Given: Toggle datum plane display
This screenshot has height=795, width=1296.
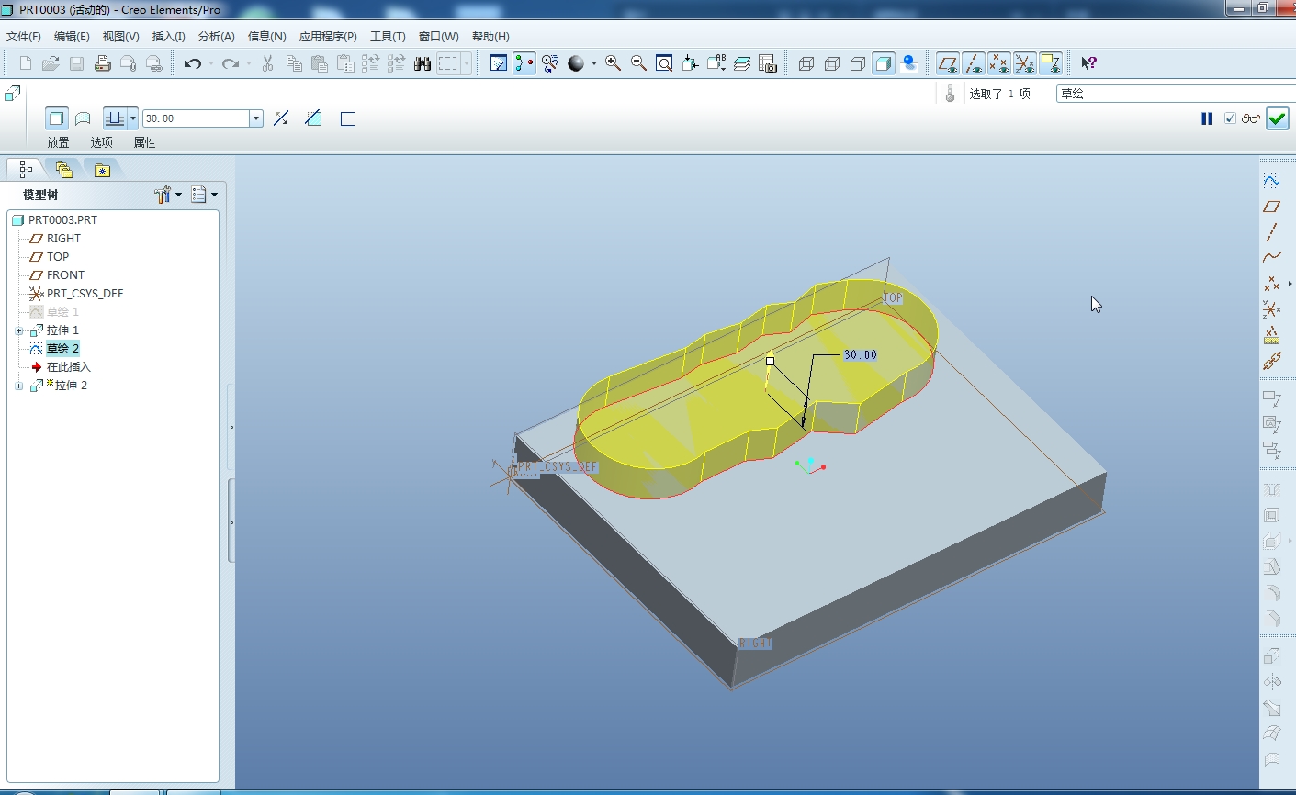Looking at the screenshot, I should [x=947, y=63].
